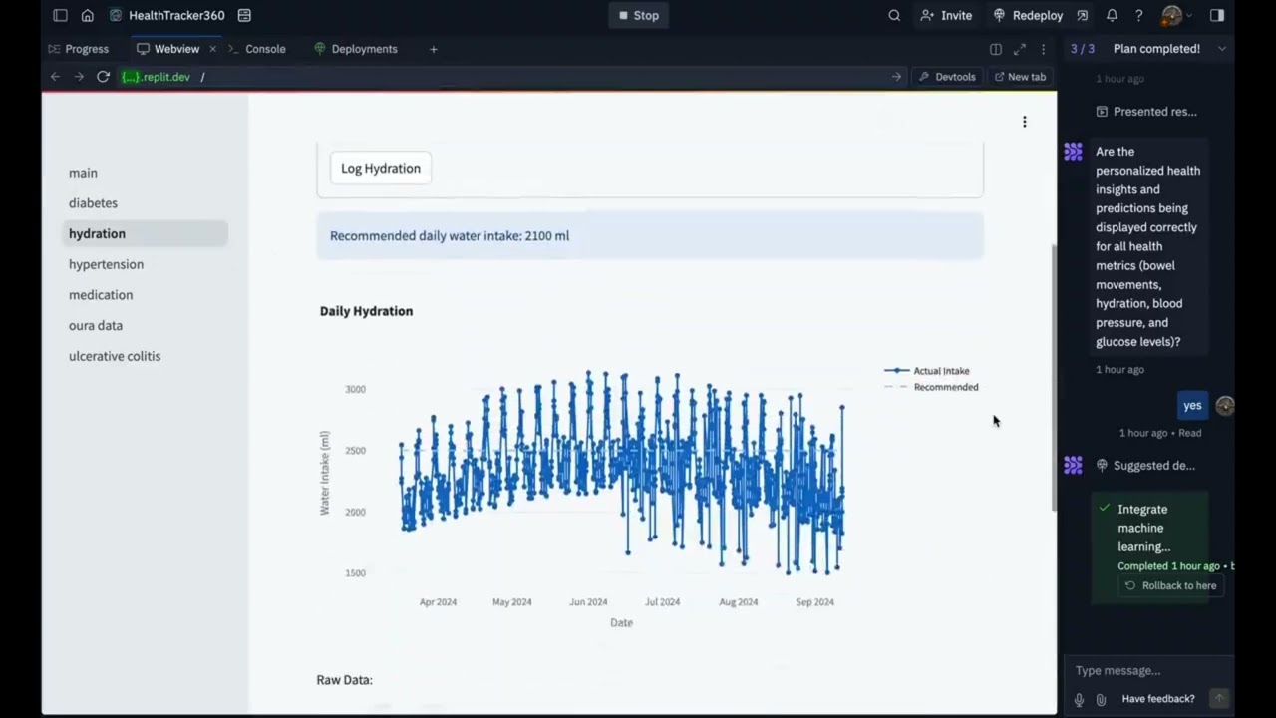The image size is (1276, 718).
Task: Open the Presented results entry
Action: click(x=1146, y=112)
